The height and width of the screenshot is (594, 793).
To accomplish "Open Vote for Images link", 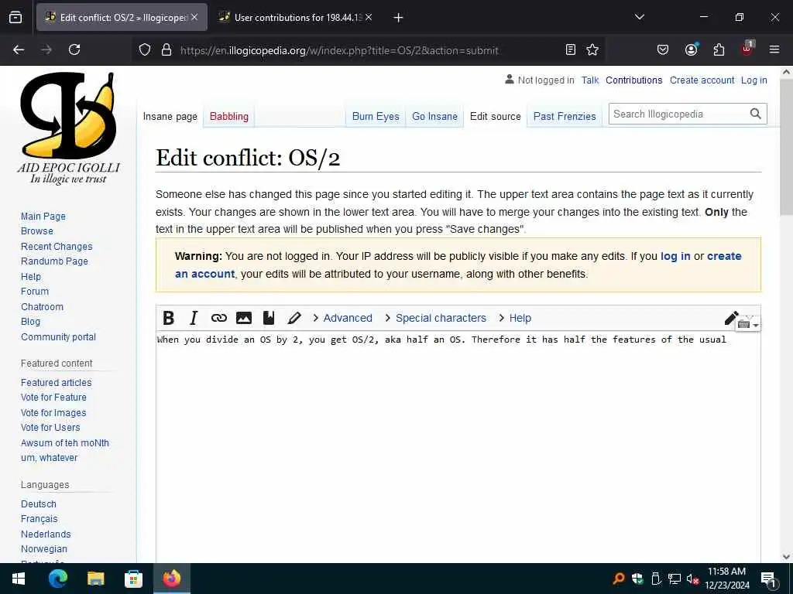I will tap(53, 413).
